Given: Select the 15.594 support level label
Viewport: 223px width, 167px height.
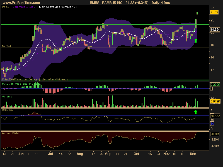Looking at the screenshot, I should tap(6, 46).
